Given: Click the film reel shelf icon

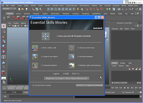Looking at the screenshot, I should point(9,18).
